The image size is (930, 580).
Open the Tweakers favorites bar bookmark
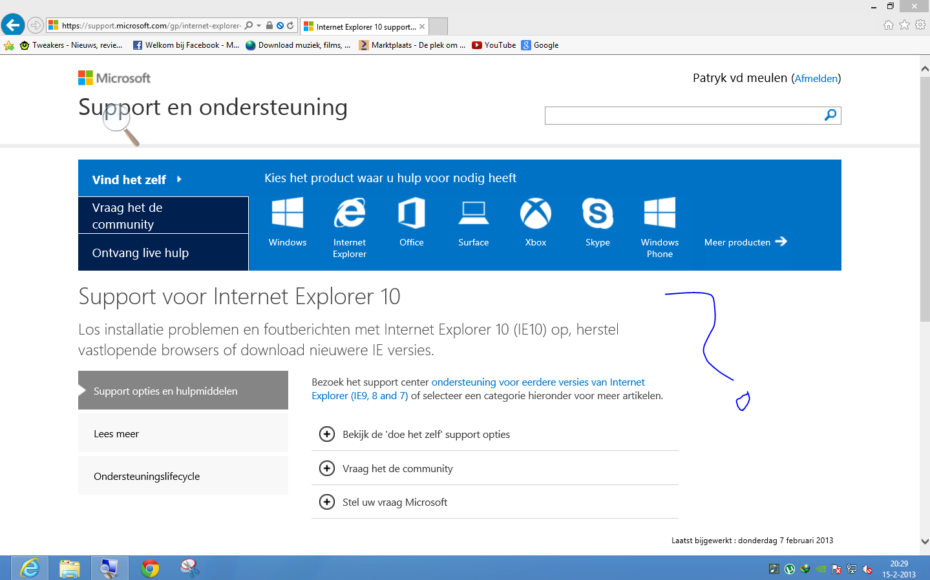pyautogui.click(x=71, y=45)
